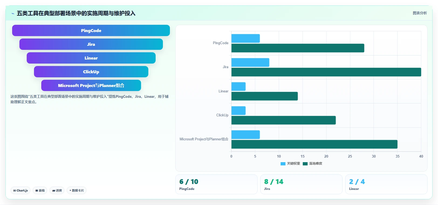Viewport: 438px width, 205px height.
Task: Toggle the 关键权重 legend color swatch
Action: (283, 164)
